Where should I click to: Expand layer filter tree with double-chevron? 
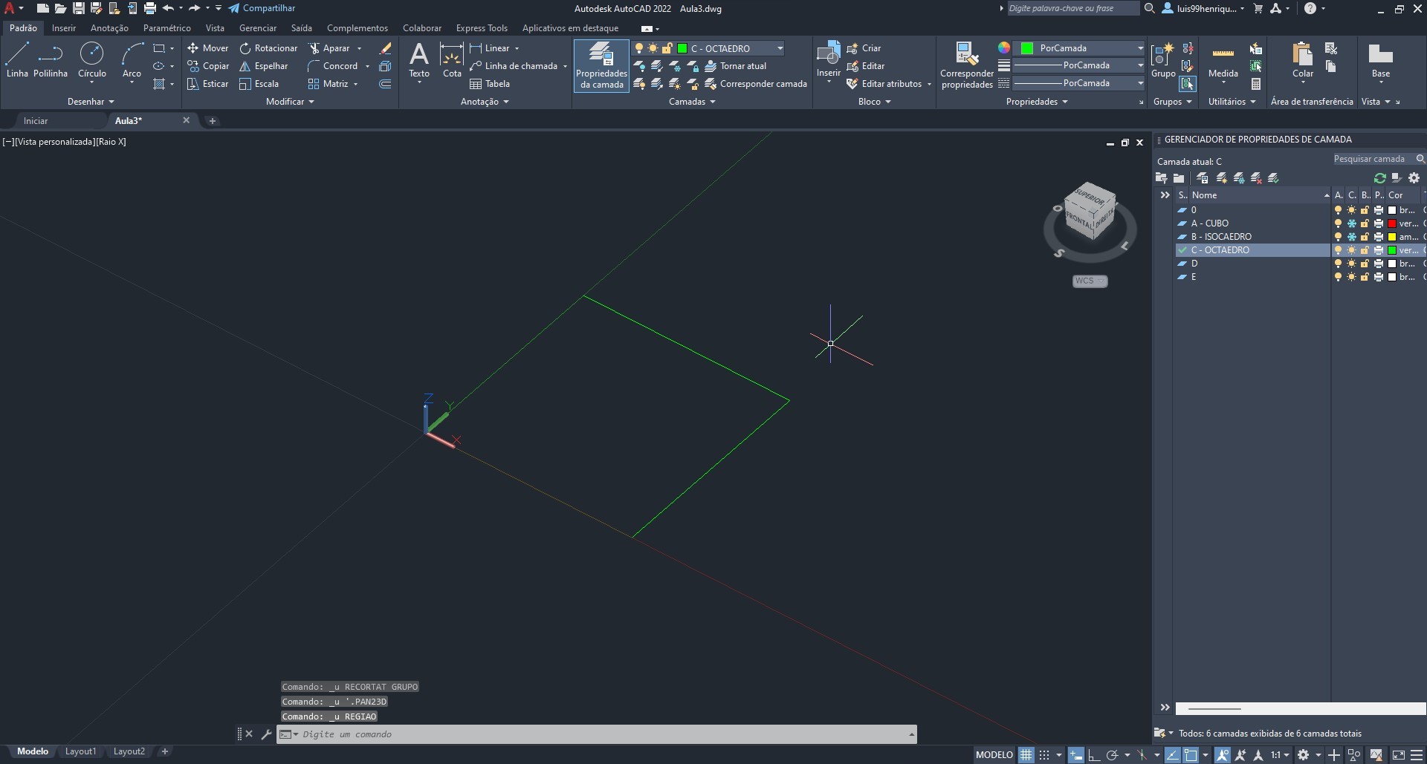(x=1165, y=195)
